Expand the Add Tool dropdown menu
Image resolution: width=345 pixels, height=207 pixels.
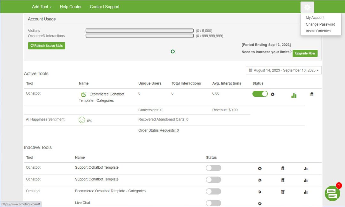(x=42, y=7)
